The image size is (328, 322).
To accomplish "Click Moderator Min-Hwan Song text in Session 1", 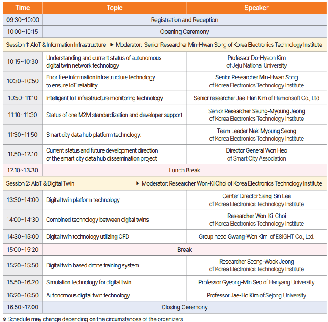I will click(219, 45).
